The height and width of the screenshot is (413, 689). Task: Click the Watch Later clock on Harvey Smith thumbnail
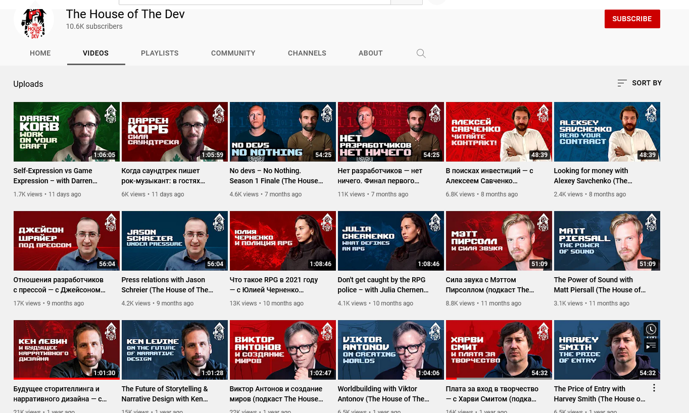pos(651,329)
